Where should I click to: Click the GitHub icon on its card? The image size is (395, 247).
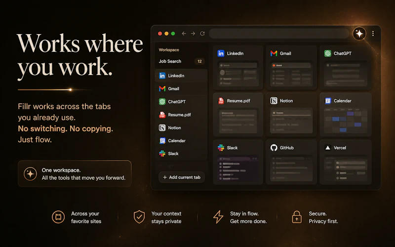point(274,148)
